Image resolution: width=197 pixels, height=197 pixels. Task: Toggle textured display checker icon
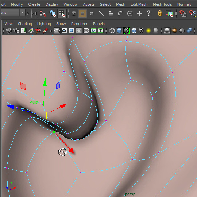click(141, 31)
